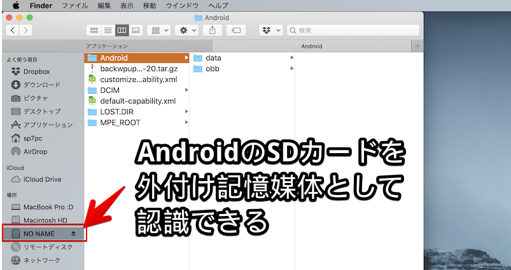Select the customize capability xml file
Viewport: 511px width, 270px height.
[x=138, y=79]
